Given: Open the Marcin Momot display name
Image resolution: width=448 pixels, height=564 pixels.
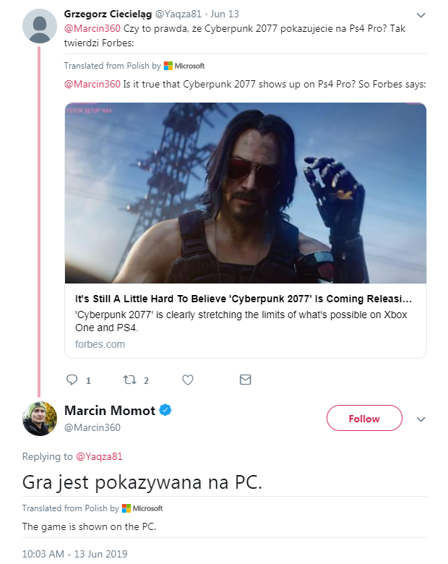Looking at the screenshot, I should click(110, 411).
